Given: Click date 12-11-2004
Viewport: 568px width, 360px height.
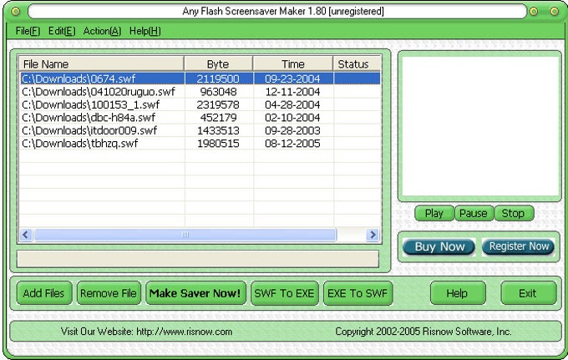Looking at the screenshot, I should (292, 92).
